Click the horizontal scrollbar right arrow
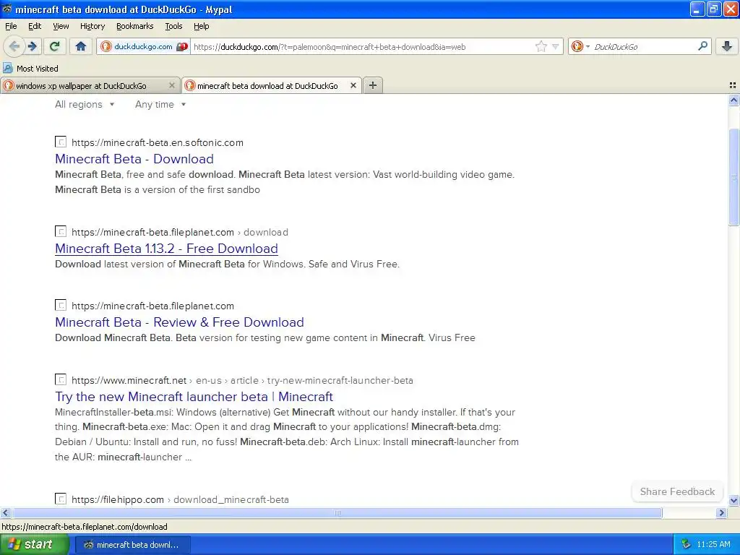 pyautogui.click(x=721, y=512)
